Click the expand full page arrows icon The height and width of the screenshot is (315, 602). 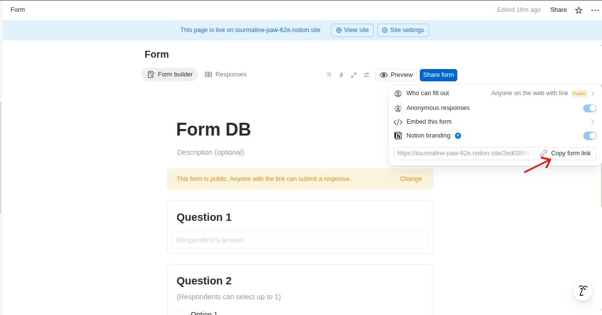click(354, 75)
